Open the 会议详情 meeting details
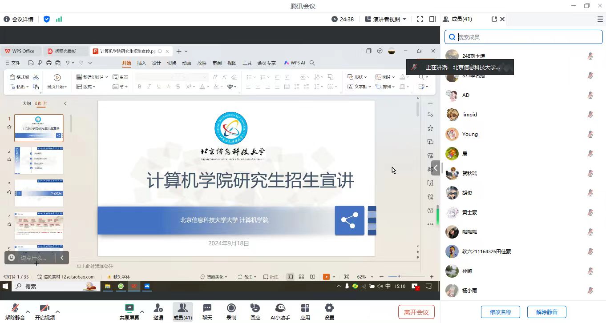The width and height of the screenshot is (606, 323). [19, 19]
